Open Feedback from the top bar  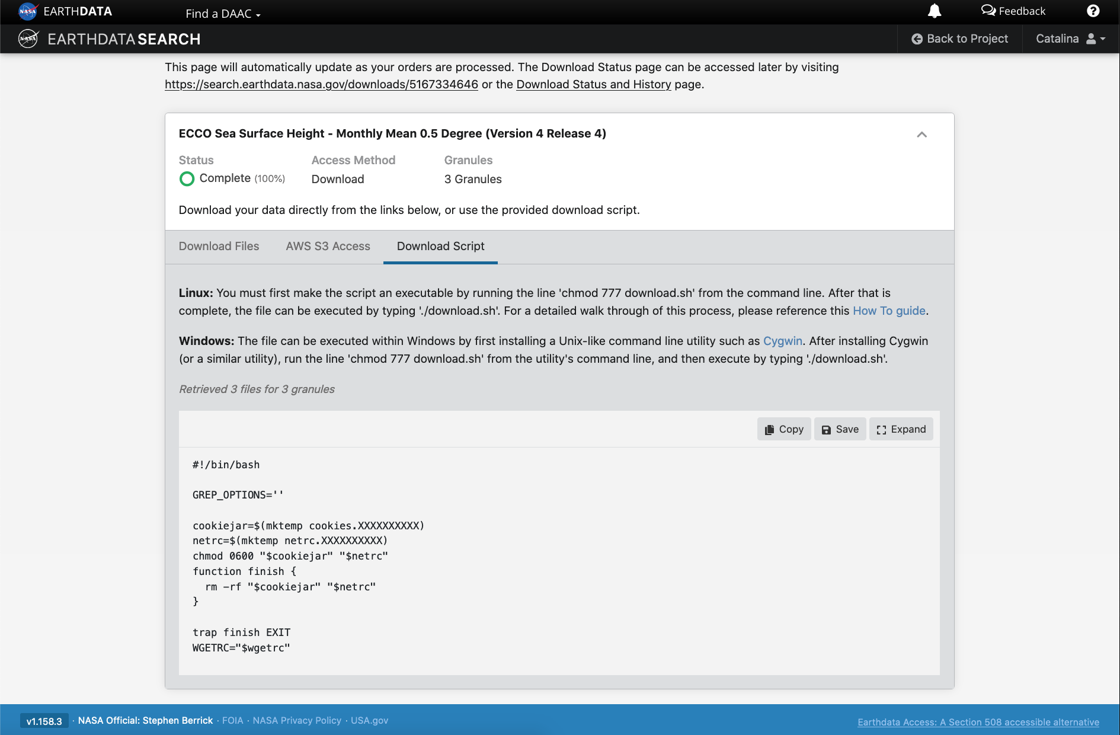[1013, 11]
